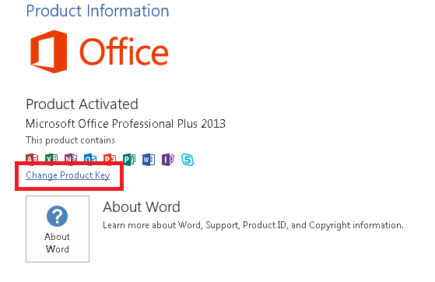Image resolution: width=435 pixels, height=282 pixels.
Task: Open the Change Product Key link
Action: [x=68, y=175]
